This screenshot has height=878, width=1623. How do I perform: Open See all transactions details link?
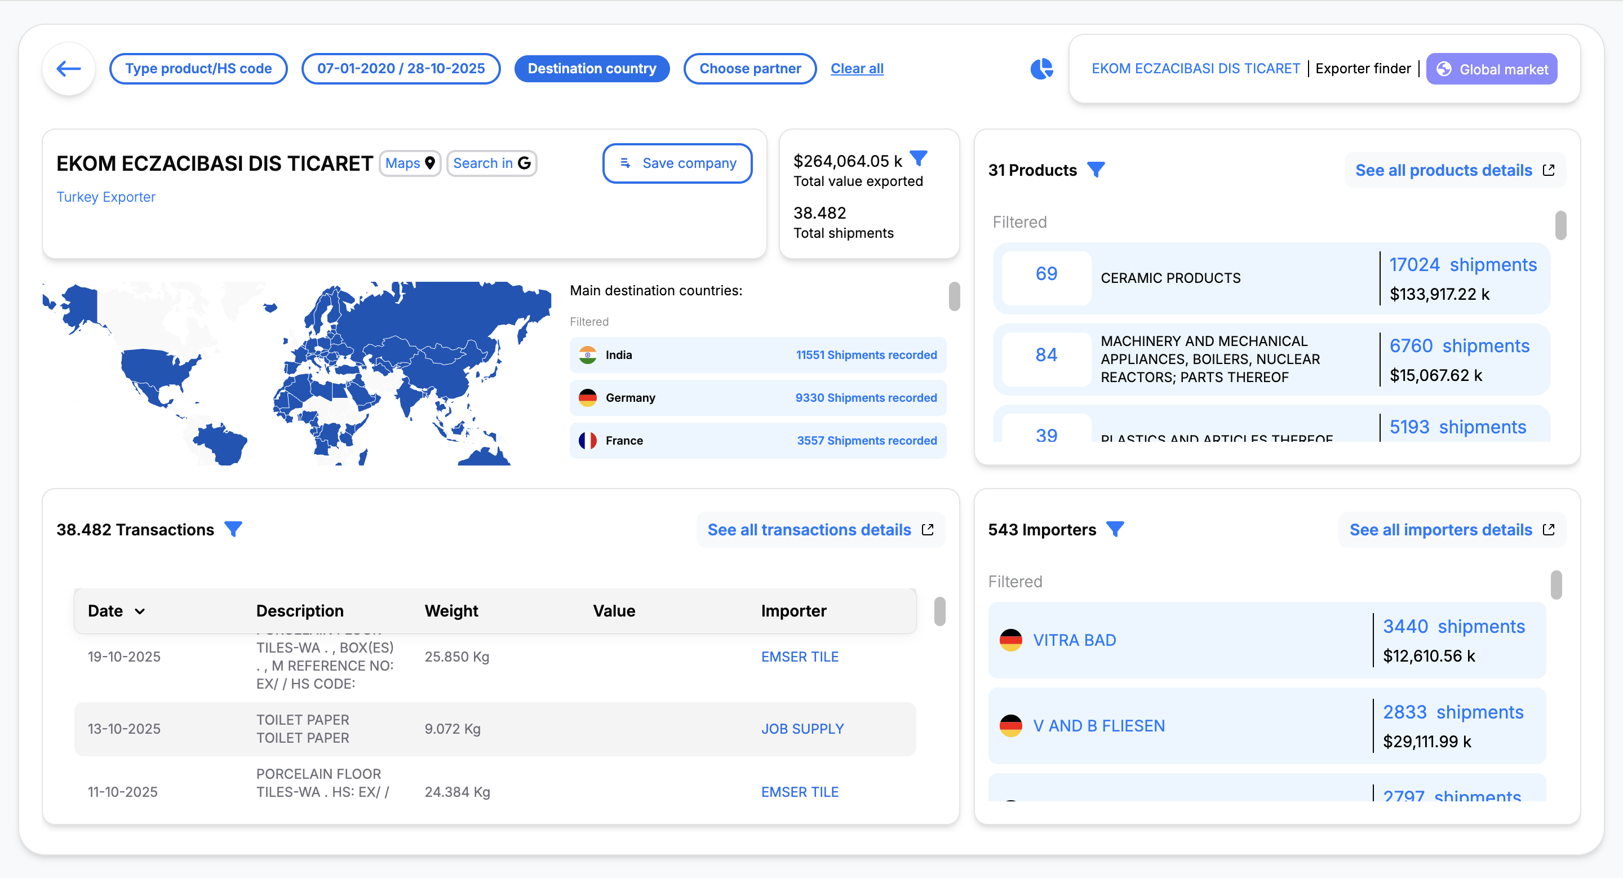[x=820, y=530]
